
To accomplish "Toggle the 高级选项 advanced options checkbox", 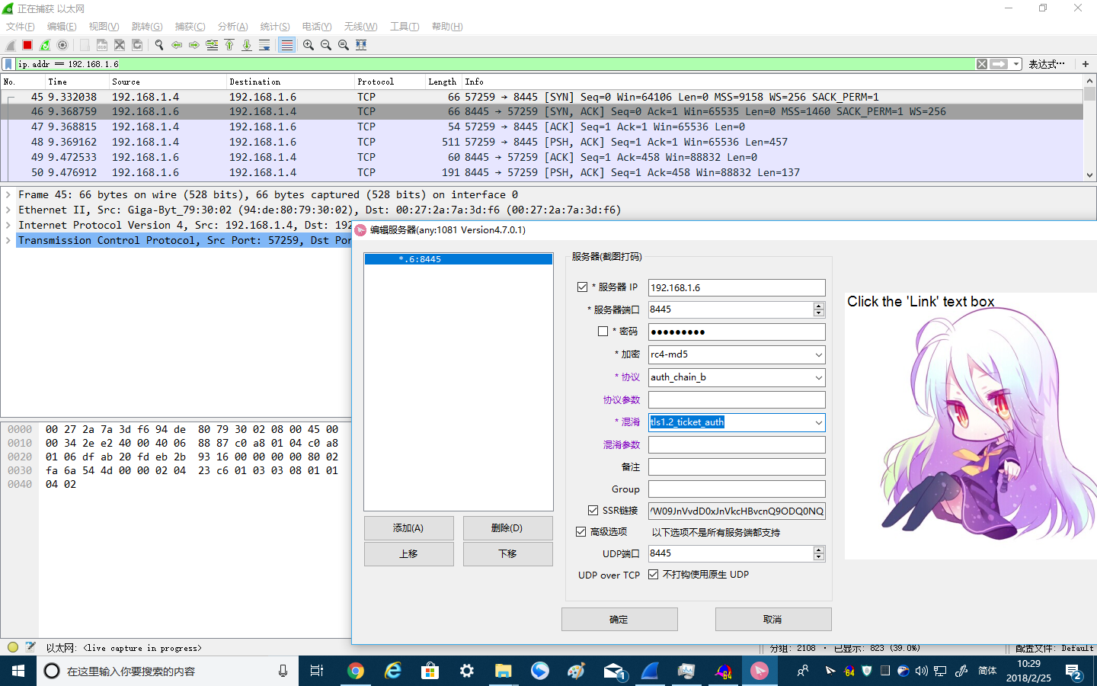I will click(x=581, y=531).
